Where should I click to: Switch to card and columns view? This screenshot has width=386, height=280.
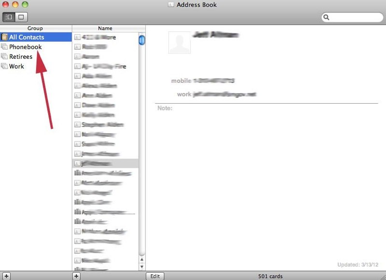(9, 17)
